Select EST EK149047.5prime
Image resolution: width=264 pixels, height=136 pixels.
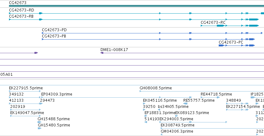click(x=27, y=113)
